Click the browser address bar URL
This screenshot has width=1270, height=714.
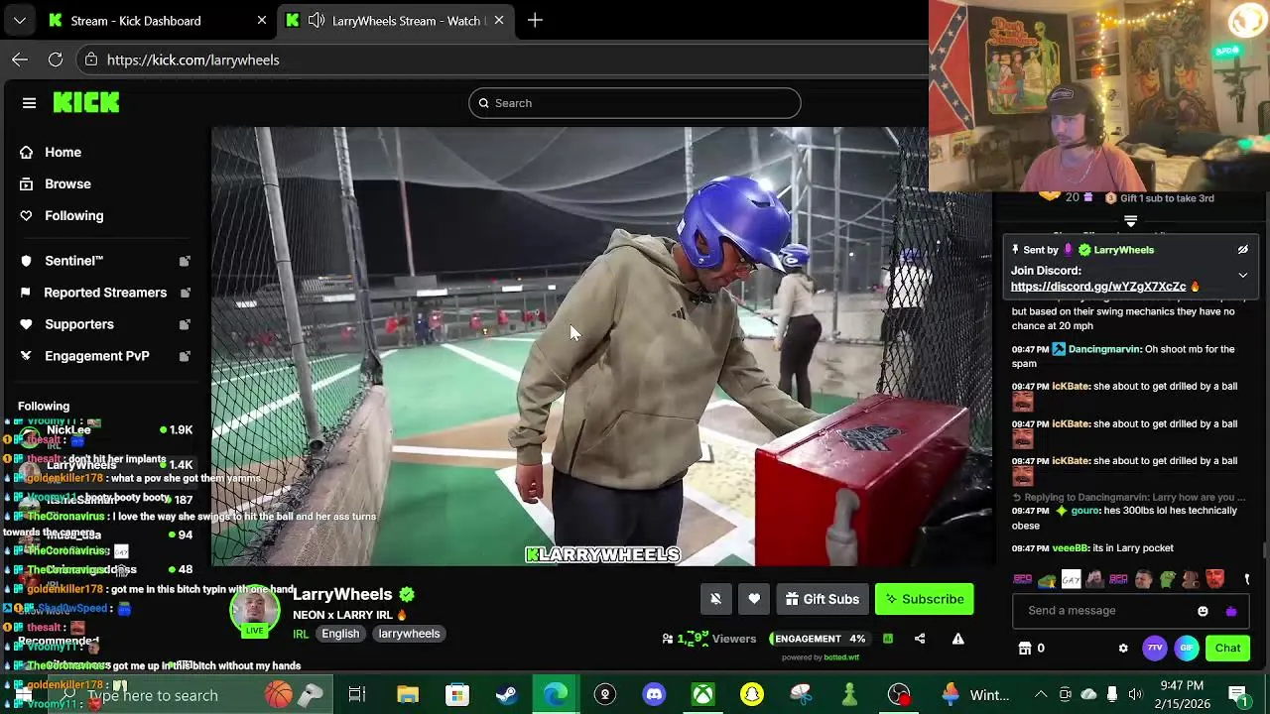[192, 59]
